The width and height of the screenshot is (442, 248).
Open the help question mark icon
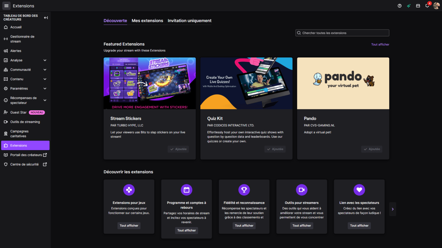(399, 6)
